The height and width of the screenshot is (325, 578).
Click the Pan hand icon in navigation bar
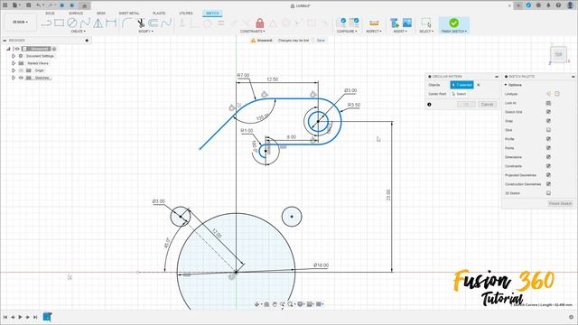point(275,304)
